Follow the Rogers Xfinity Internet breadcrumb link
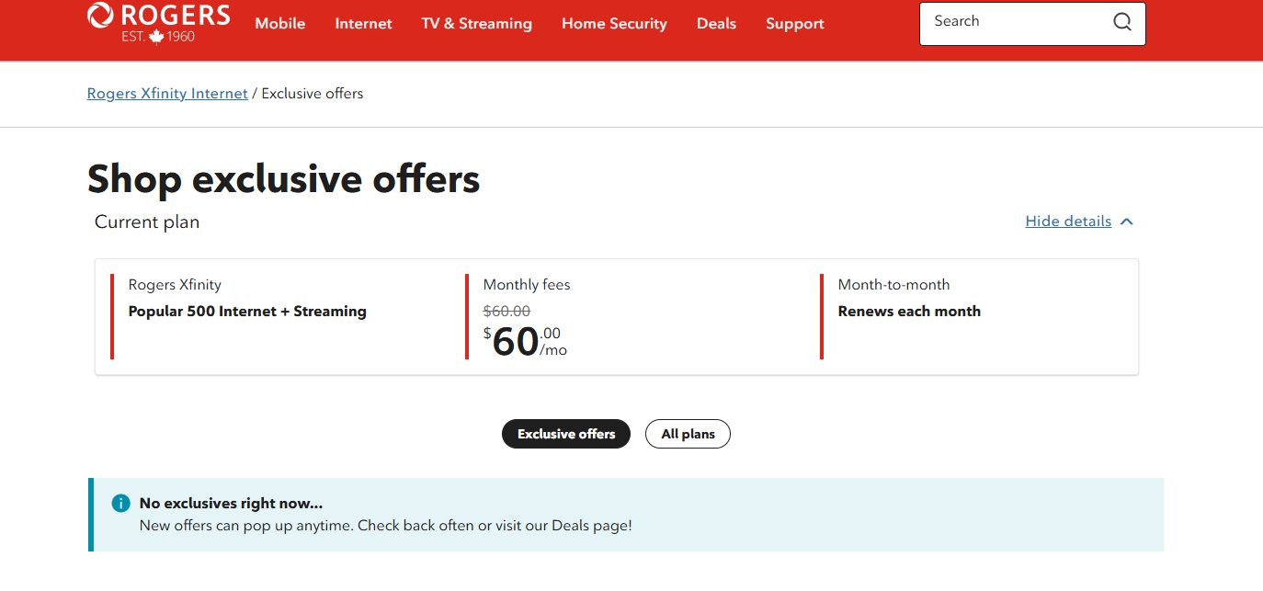The height and width of the screenshot is (591, 1263). point(167,94)
